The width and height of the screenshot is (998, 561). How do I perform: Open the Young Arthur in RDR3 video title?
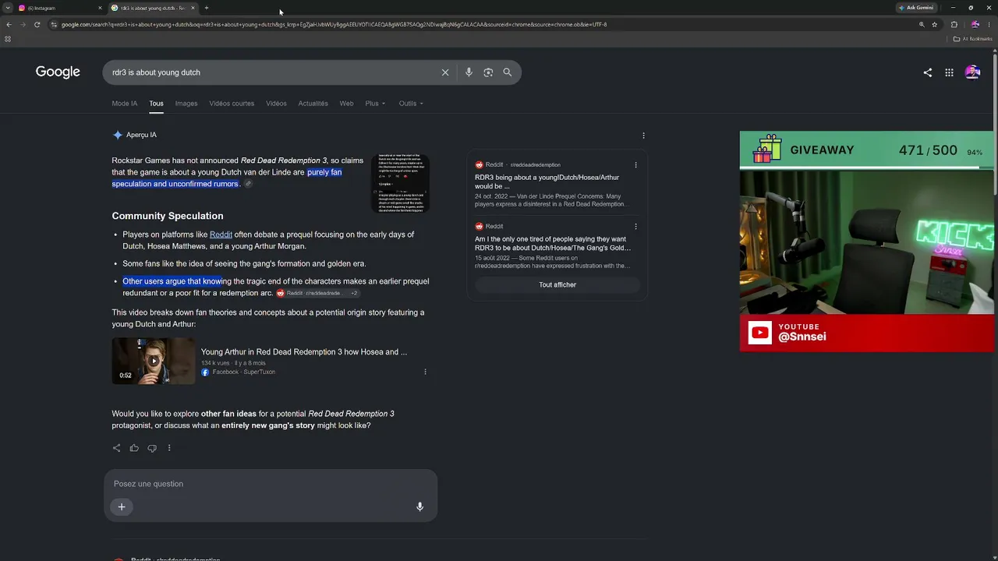[304, 352]
